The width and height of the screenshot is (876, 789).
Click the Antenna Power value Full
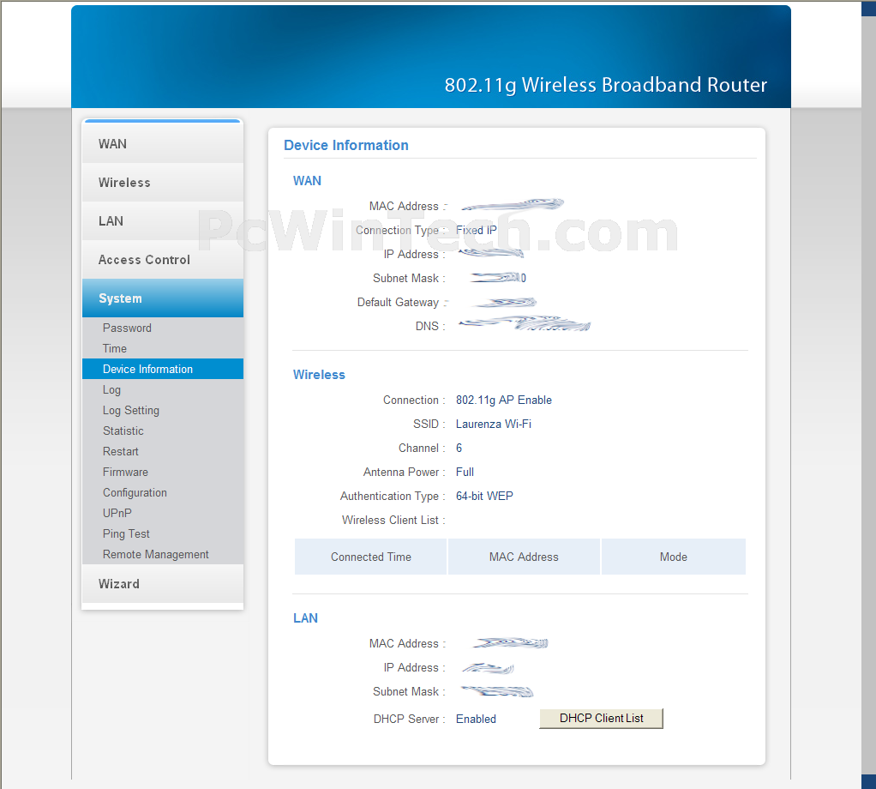pyautogui.click(x=465, y=473)
